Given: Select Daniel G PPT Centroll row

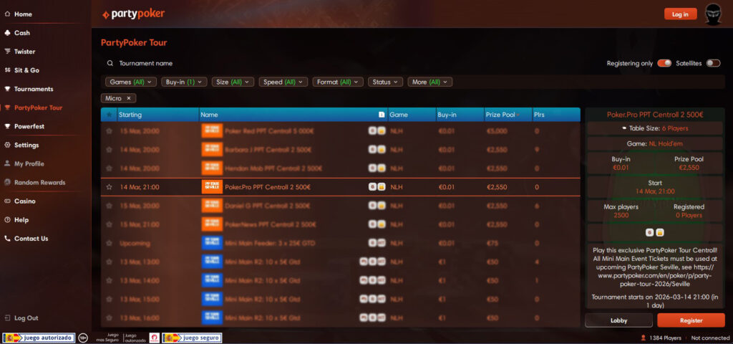Looking at the screenshot, I should pos(340,206).
